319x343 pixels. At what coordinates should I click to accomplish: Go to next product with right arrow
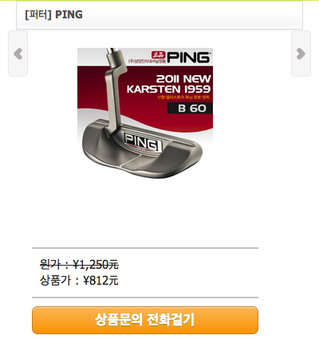[x=301, y=53]
